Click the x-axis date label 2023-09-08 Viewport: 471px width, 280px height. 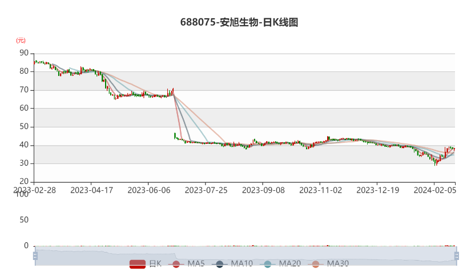[263, 190]
